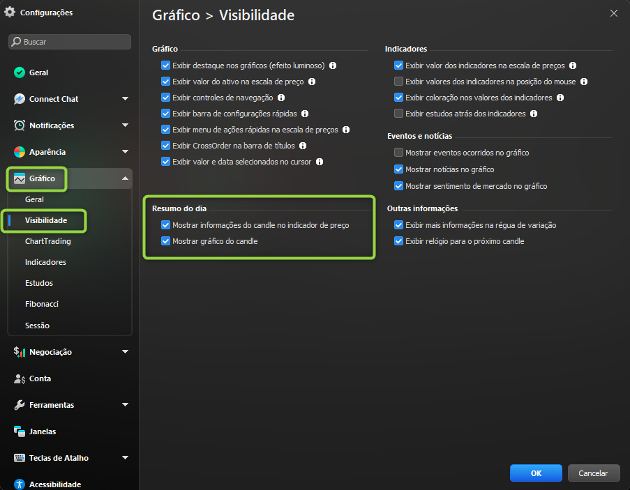Toggle Exibir valor e data selecionados no cursor

pos(165,162)
